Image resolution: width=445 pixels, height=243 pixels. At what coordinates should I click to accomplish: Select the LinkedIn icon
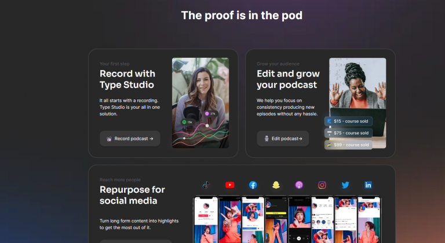click(369, 185)
